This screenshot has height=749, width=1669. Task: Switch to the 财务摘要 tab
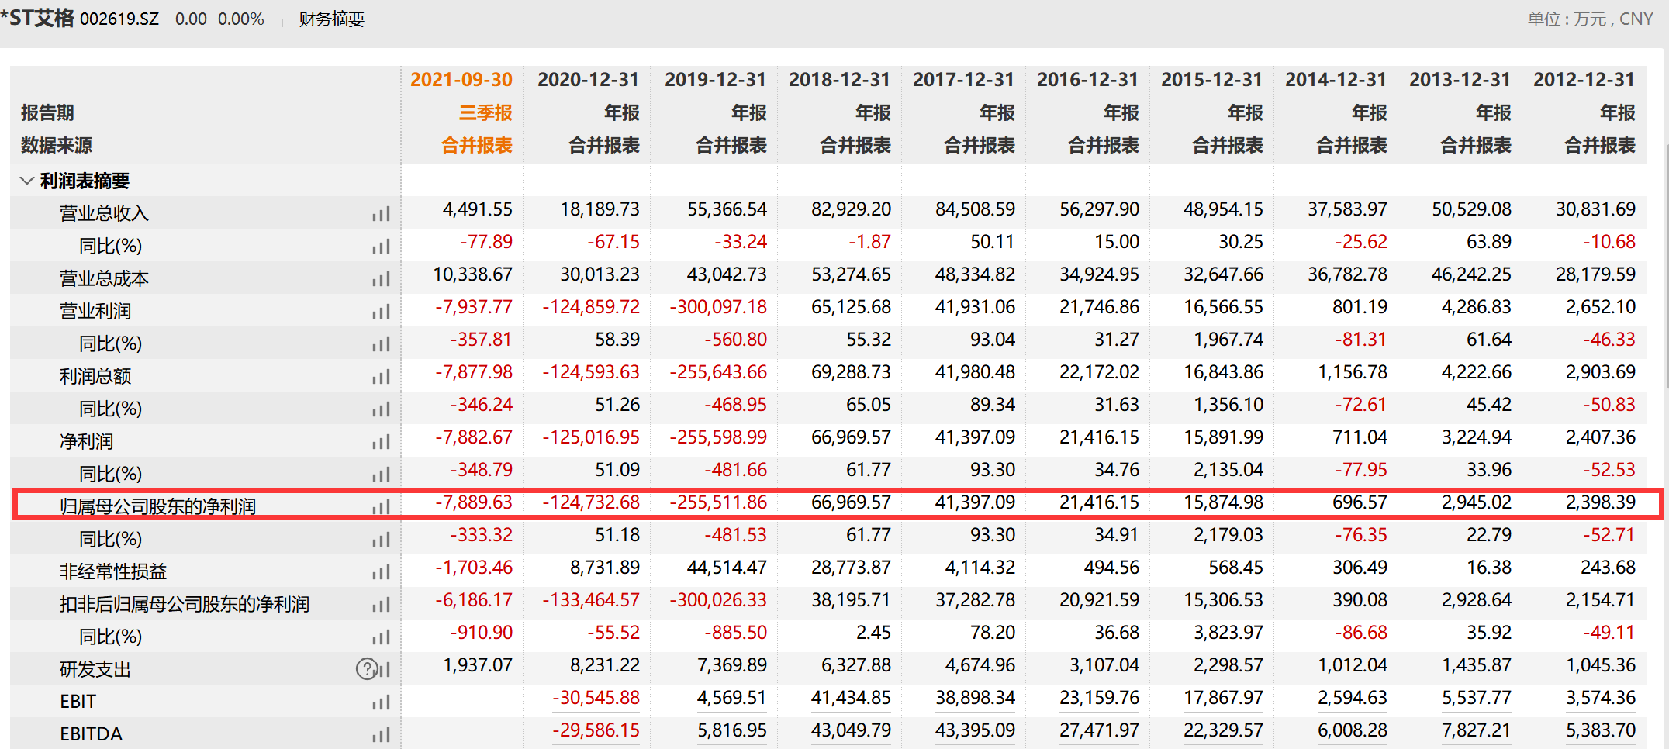pos(330,19)
